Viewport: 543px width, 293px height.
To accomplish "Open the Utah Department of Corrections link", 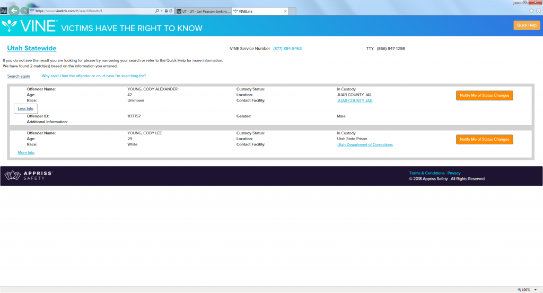I will coord(365,144).
